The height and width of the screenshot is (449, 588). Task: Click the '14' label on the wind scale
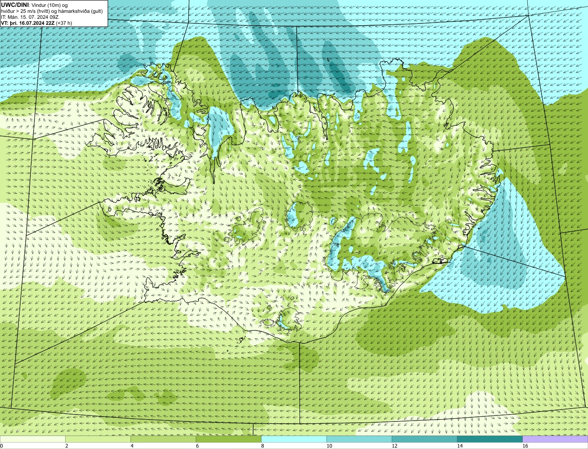[460, 446]
